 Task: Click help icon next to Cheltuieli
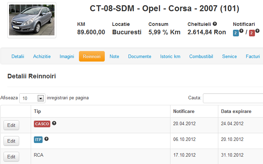[x=215, y=24]
